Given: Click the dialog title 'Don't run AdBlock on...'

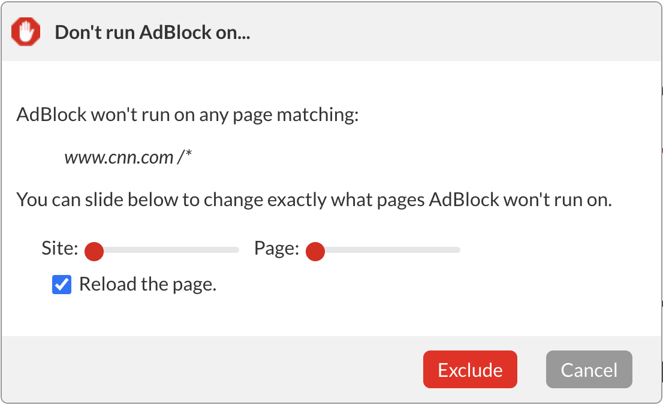Looking at the screenshot, I should pyautogui.click(x=152, y=32).
